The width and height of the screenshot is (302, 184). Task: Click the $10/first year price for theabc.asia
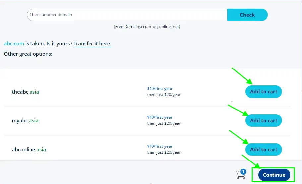(x=160, y=89)
